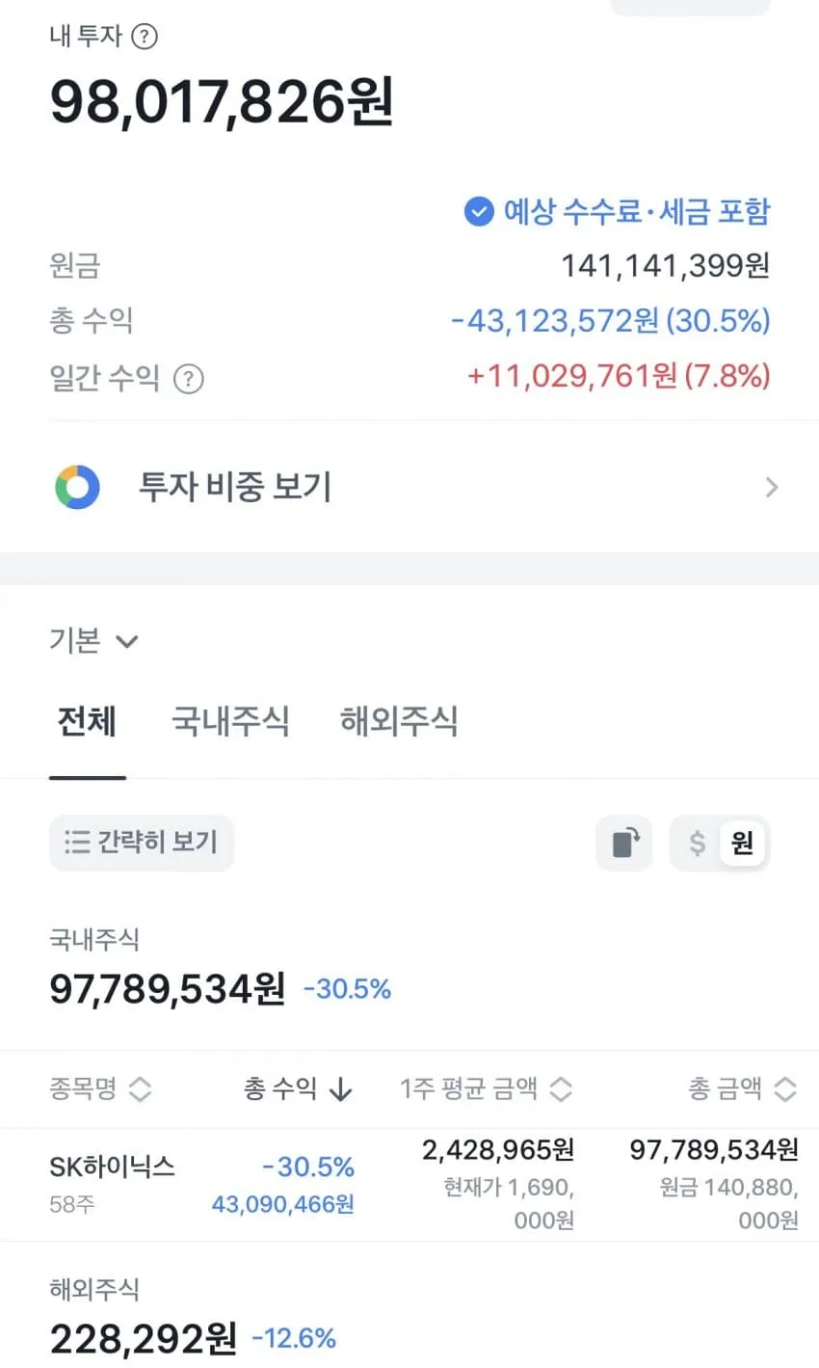Viewport: 819px width, 1368px height.
Task: Click the help icon beside 일간 수익
Action: coord(189,379)
